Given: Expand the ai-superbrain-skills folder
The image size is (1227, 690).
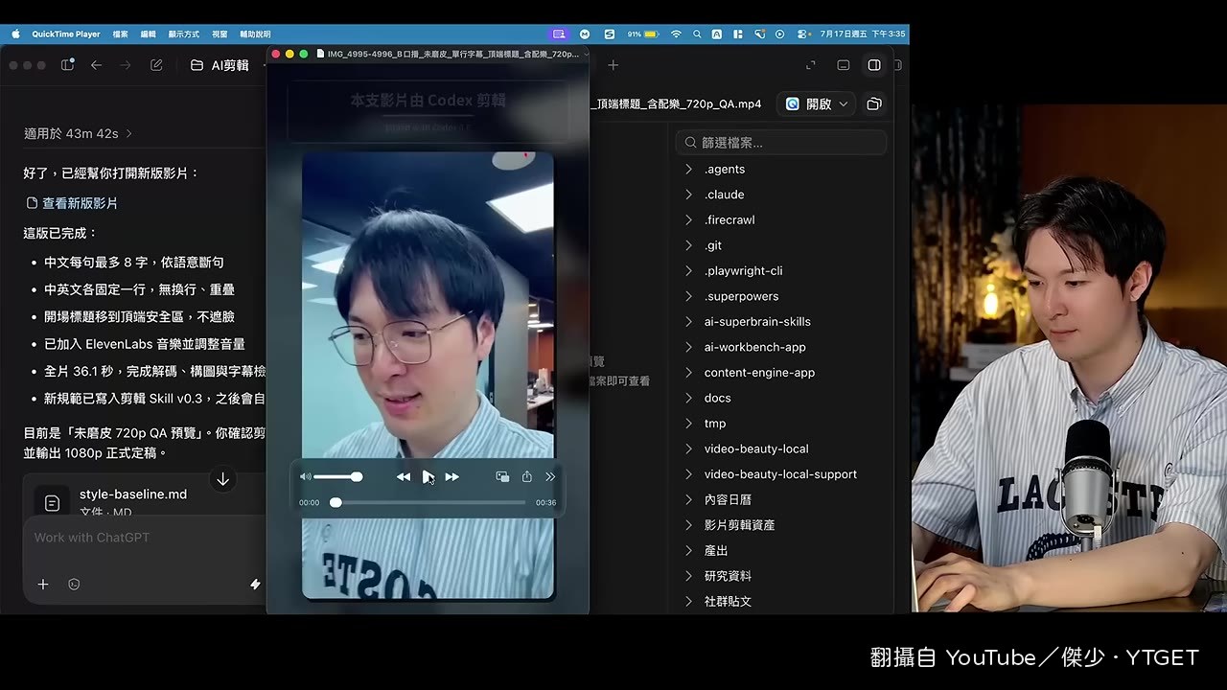Looking at the screenshot, I should click(x=688, y=321).
